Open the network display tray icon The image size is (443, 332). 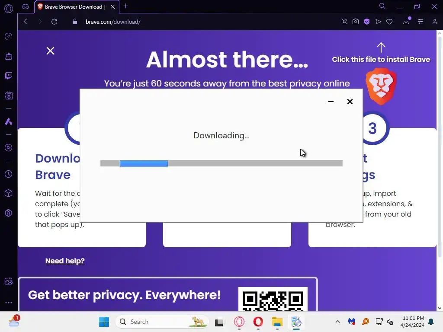click(x=379, y=322)
